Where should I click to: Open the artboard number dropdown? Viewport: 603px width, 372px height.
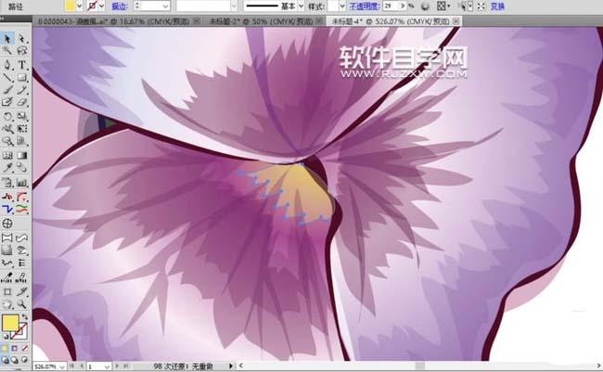tap(107, 366)
